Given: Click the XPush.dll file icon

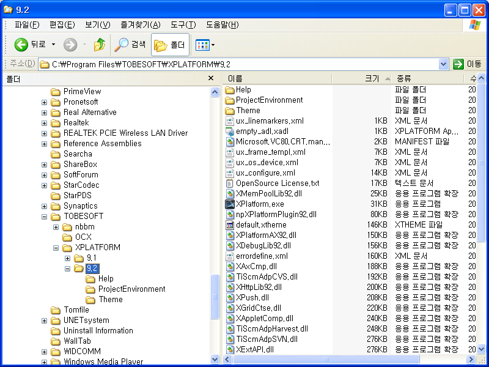Looking at the screenshot, I should click(230, 298).
